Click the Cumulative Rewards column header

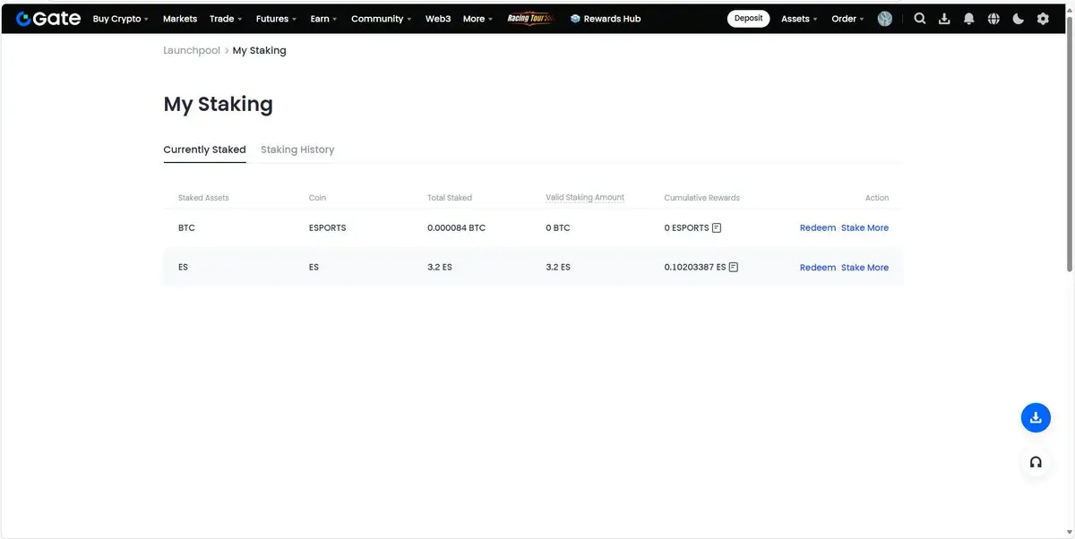(701, 197)
